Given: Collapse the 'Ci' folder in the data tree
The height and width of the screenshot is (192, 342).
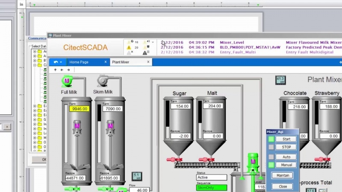Looking at the screenshot, I should (35, 65).
